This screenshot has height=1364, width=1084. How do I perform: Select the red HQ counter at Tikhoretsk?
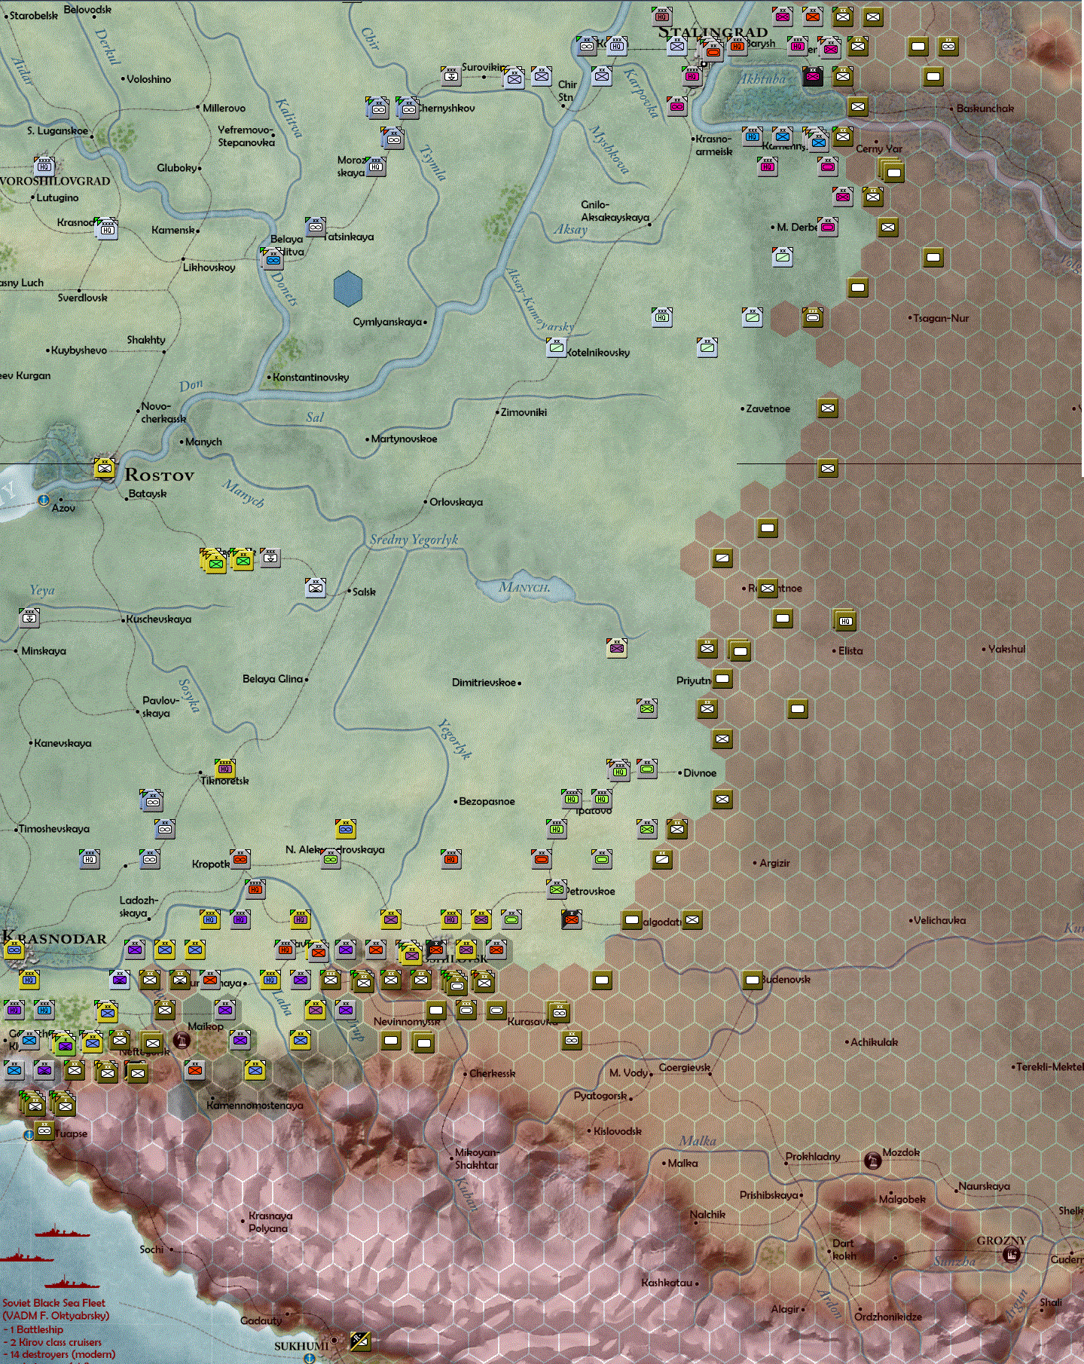pos(225,768)
